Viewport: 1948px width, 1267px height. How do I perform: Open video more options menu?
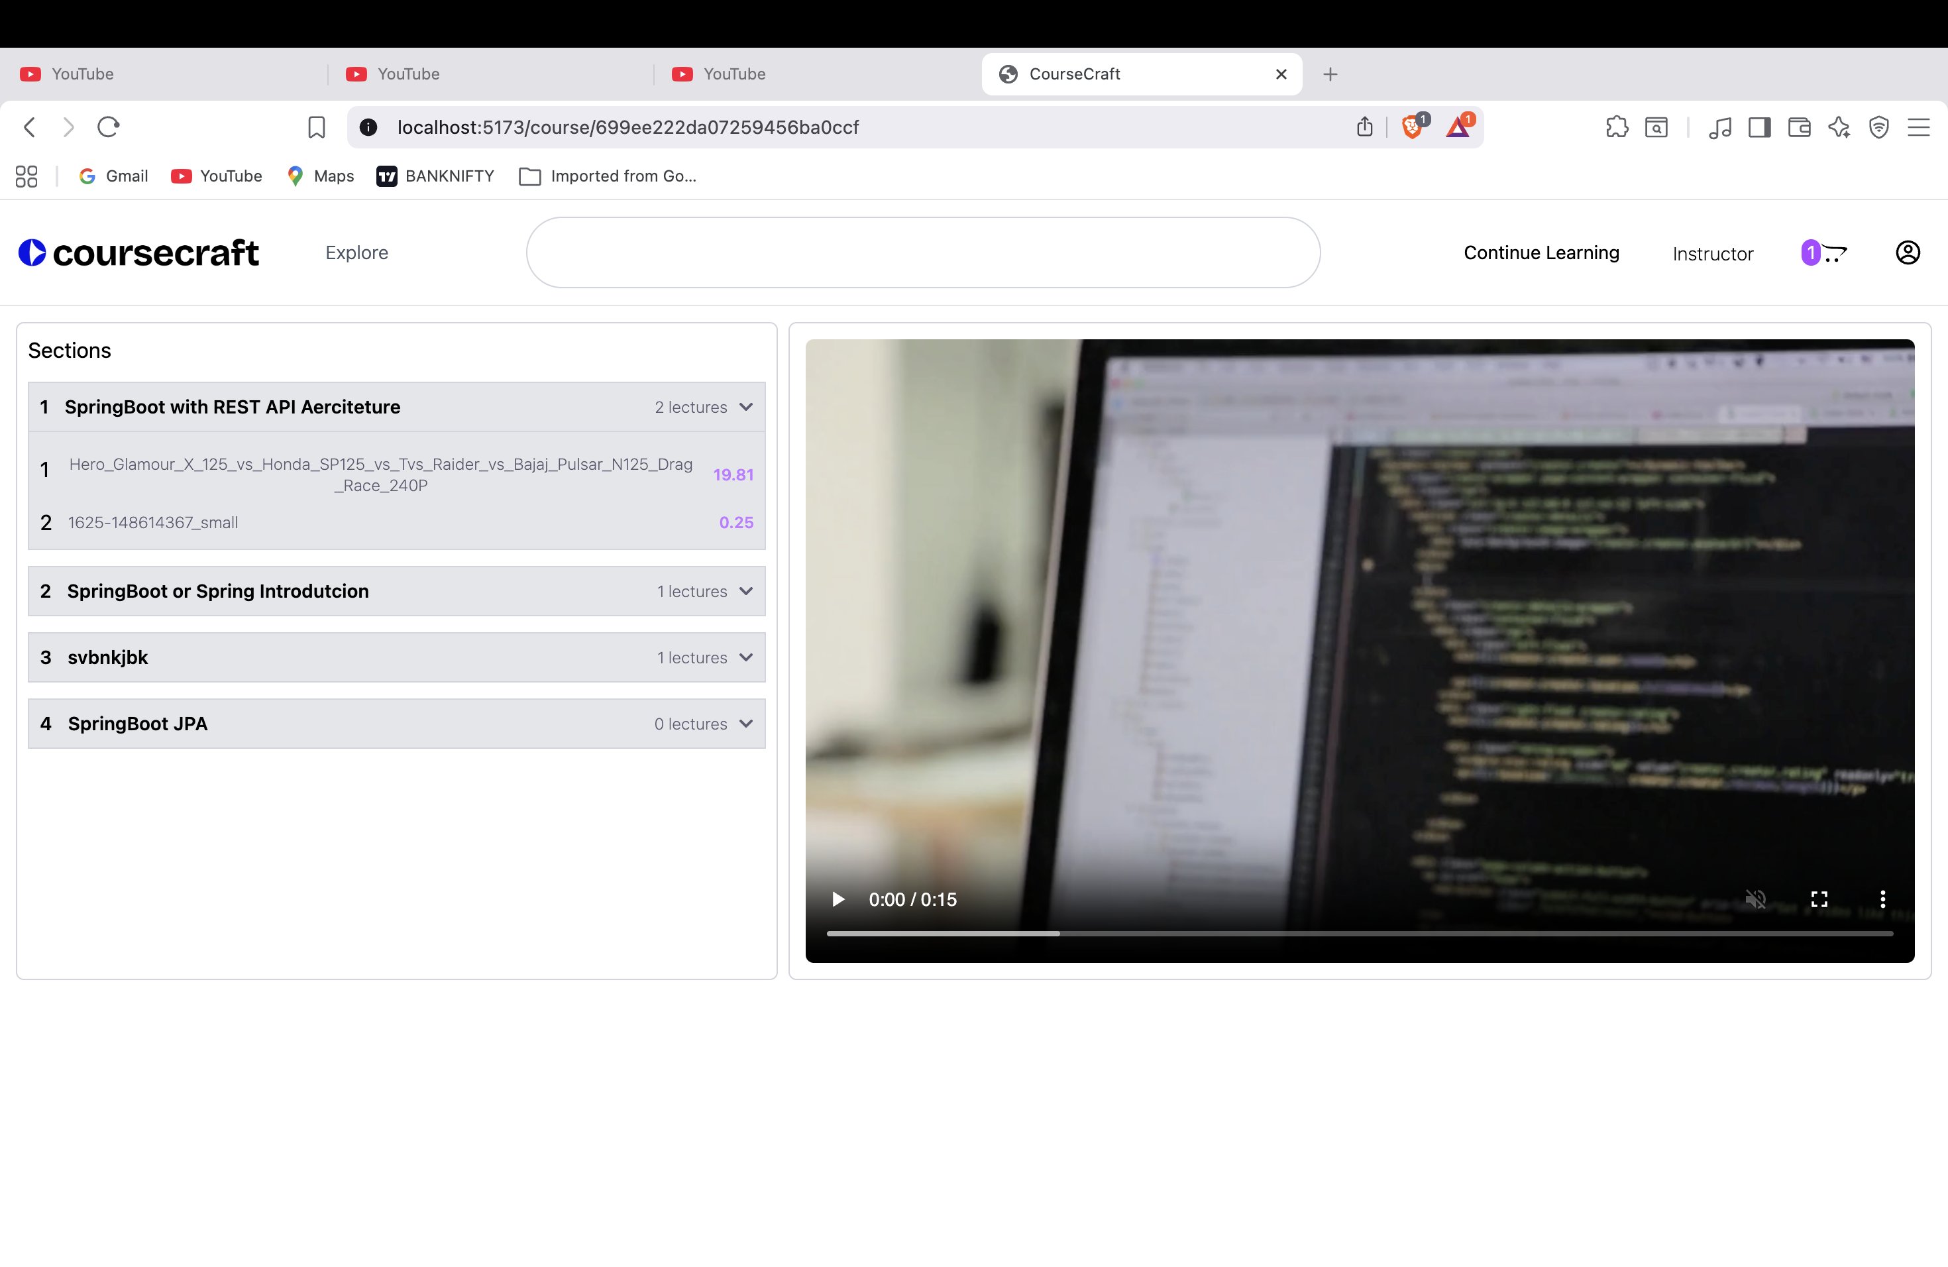point(1882,899)
